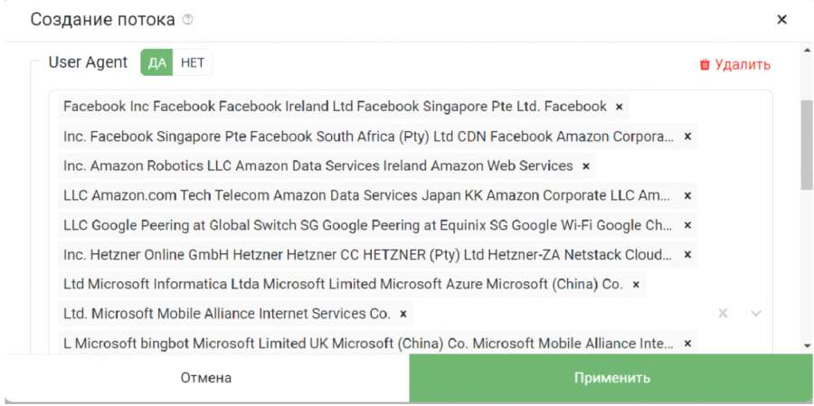Expand the User Agent values dropdown

click(756, 314)
